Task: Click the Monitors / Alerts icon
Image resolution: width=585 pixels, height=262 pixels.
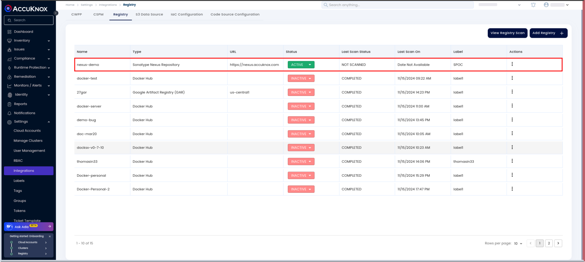Action: click(9, 86)
